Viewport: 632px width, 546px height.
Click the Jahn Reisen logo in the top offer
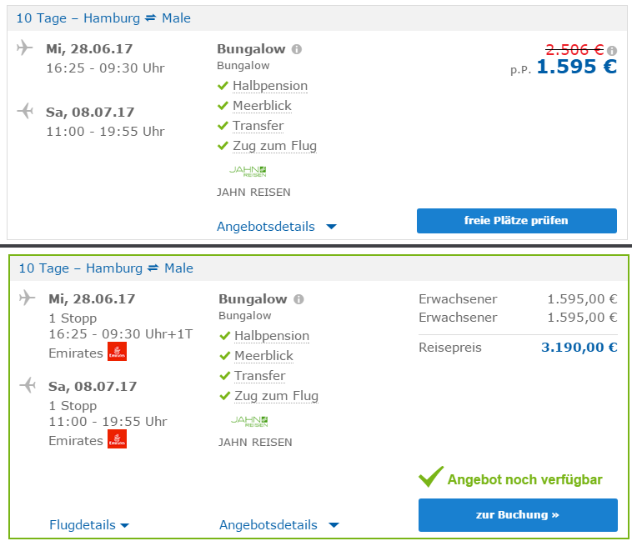coord(248,170)
